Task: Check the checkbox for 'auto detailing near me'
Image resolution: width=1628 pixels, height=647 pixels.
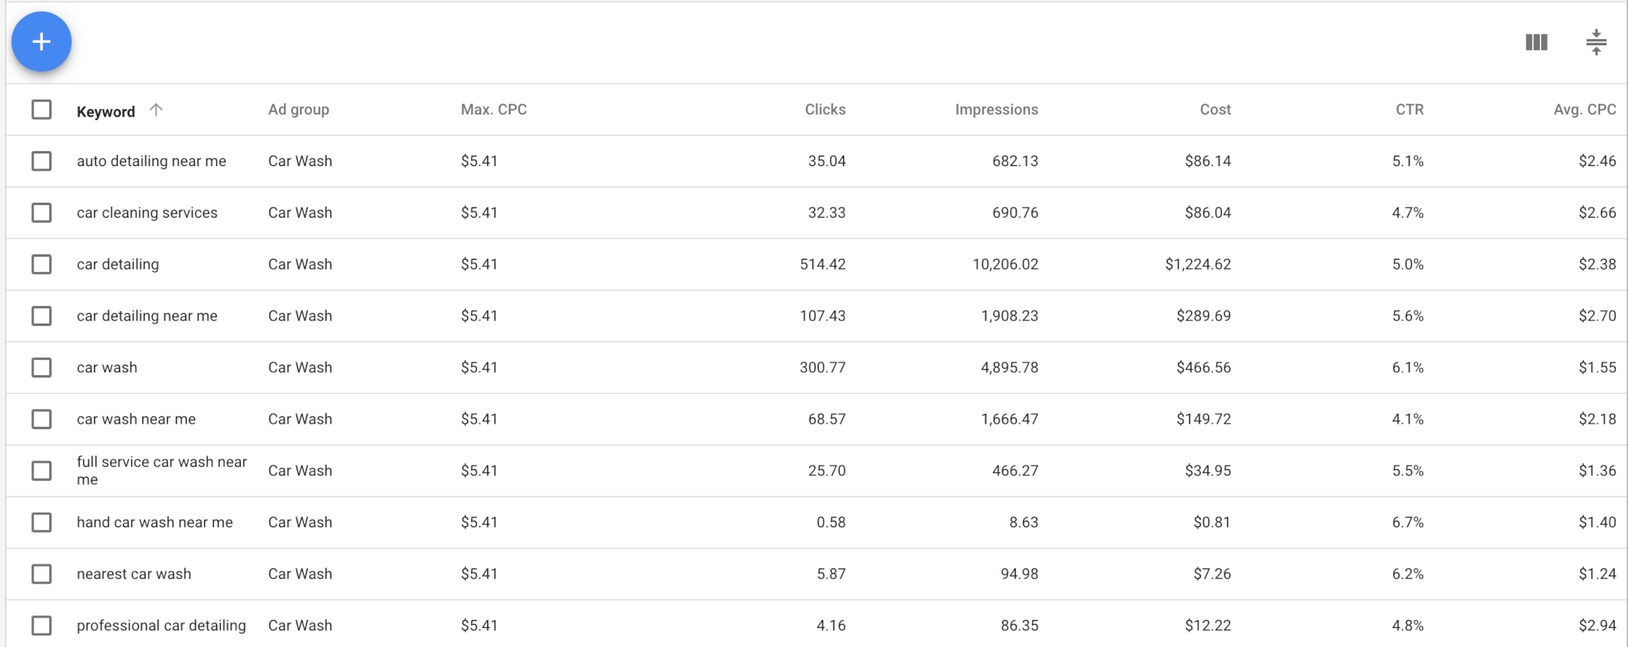Action: tap(41, 161)
